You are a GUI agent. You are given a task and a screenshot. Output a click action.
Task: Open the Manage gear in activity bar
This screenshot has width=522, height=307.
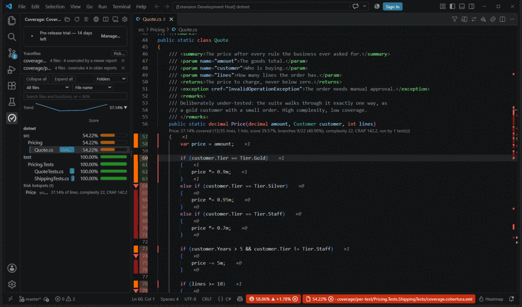(12, 284)
